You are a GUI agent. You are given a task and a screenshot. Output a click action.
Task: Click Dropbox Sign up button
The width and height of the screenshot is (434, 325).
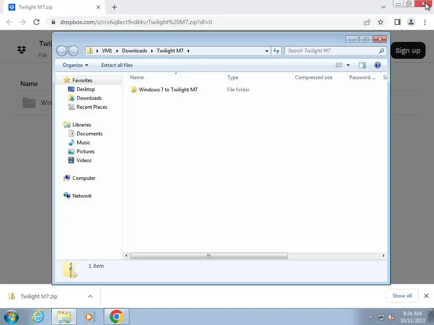tap(408, 51)
